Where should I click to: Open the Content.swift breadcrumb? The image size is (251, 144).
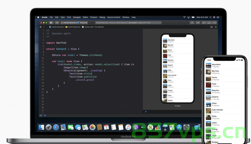point(88,27)
